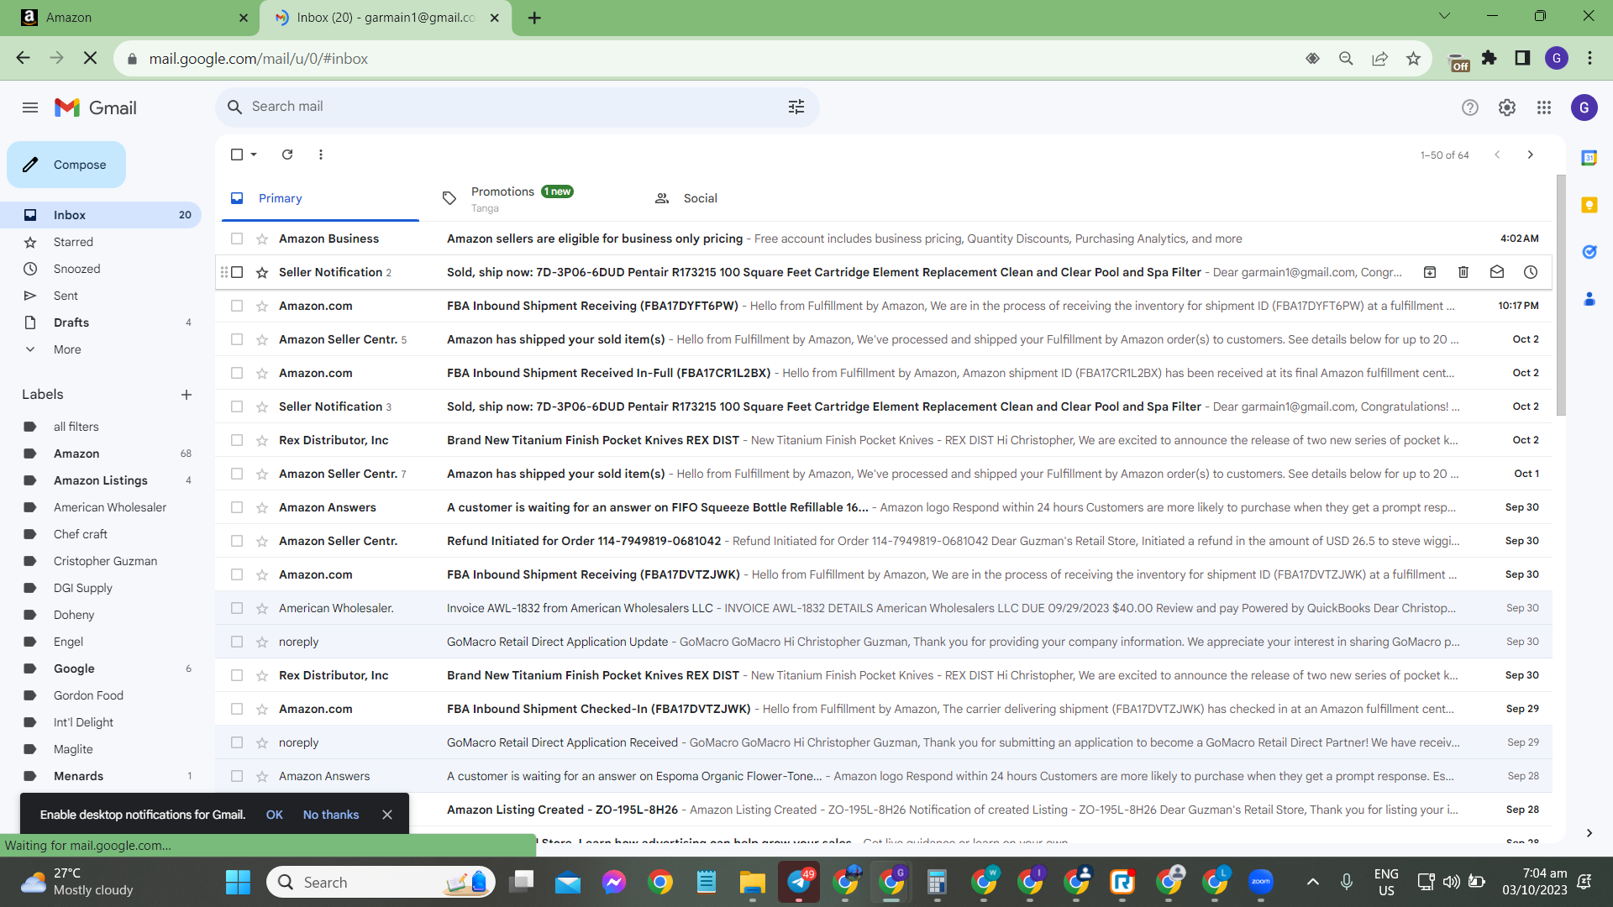Open Windows Start menu

pos(239,882)
